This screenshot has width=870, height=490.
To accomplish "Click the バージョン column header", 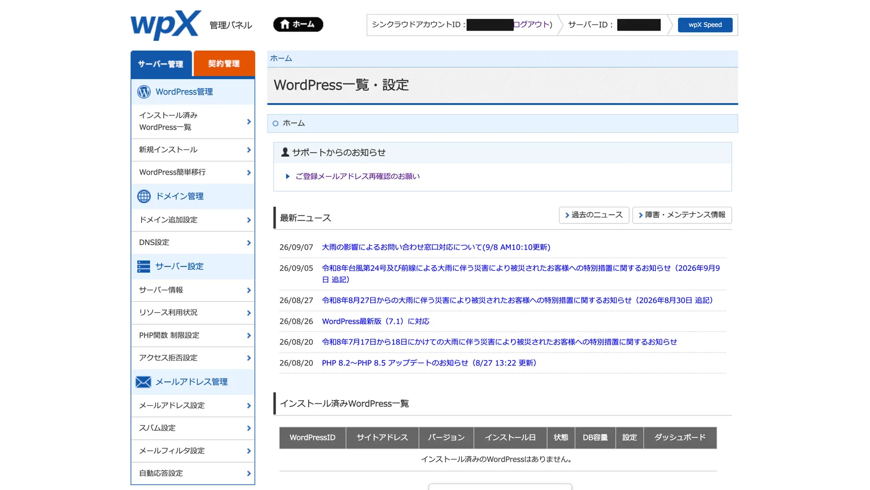I will pyautogui.click(x=446, y=438).
